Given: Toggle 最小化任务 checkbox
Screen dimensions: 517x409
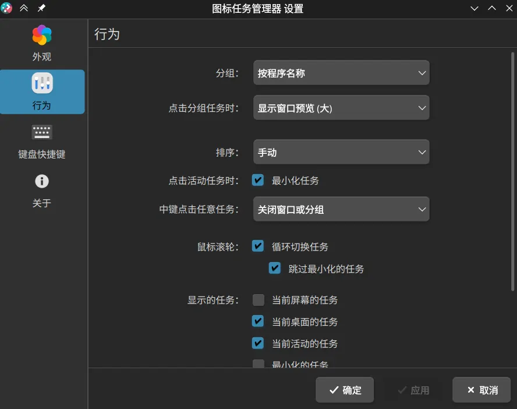Looking at the screenshot, I should click(x=258, y=180).
